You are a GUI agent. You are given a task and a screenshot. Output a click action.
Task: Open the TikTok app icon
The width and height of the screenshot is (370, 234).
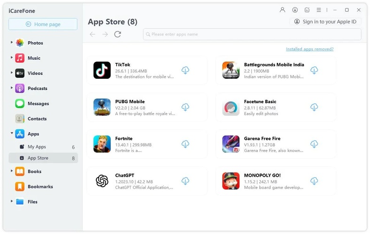click(x=102, y=70)
